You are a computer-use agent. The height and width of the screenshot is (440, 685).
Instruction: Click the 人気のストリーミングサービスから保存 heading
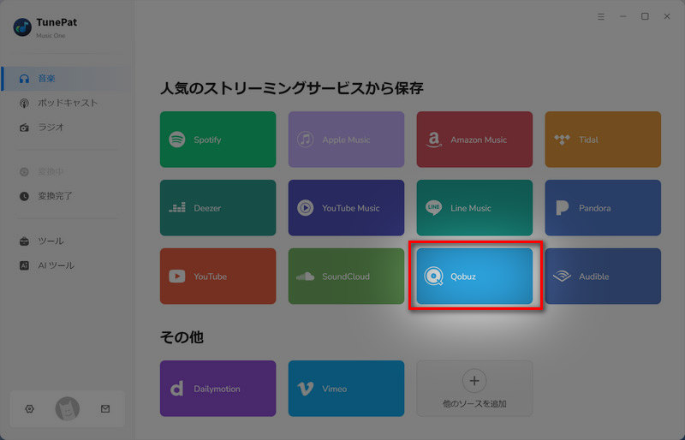pos(291,88)
